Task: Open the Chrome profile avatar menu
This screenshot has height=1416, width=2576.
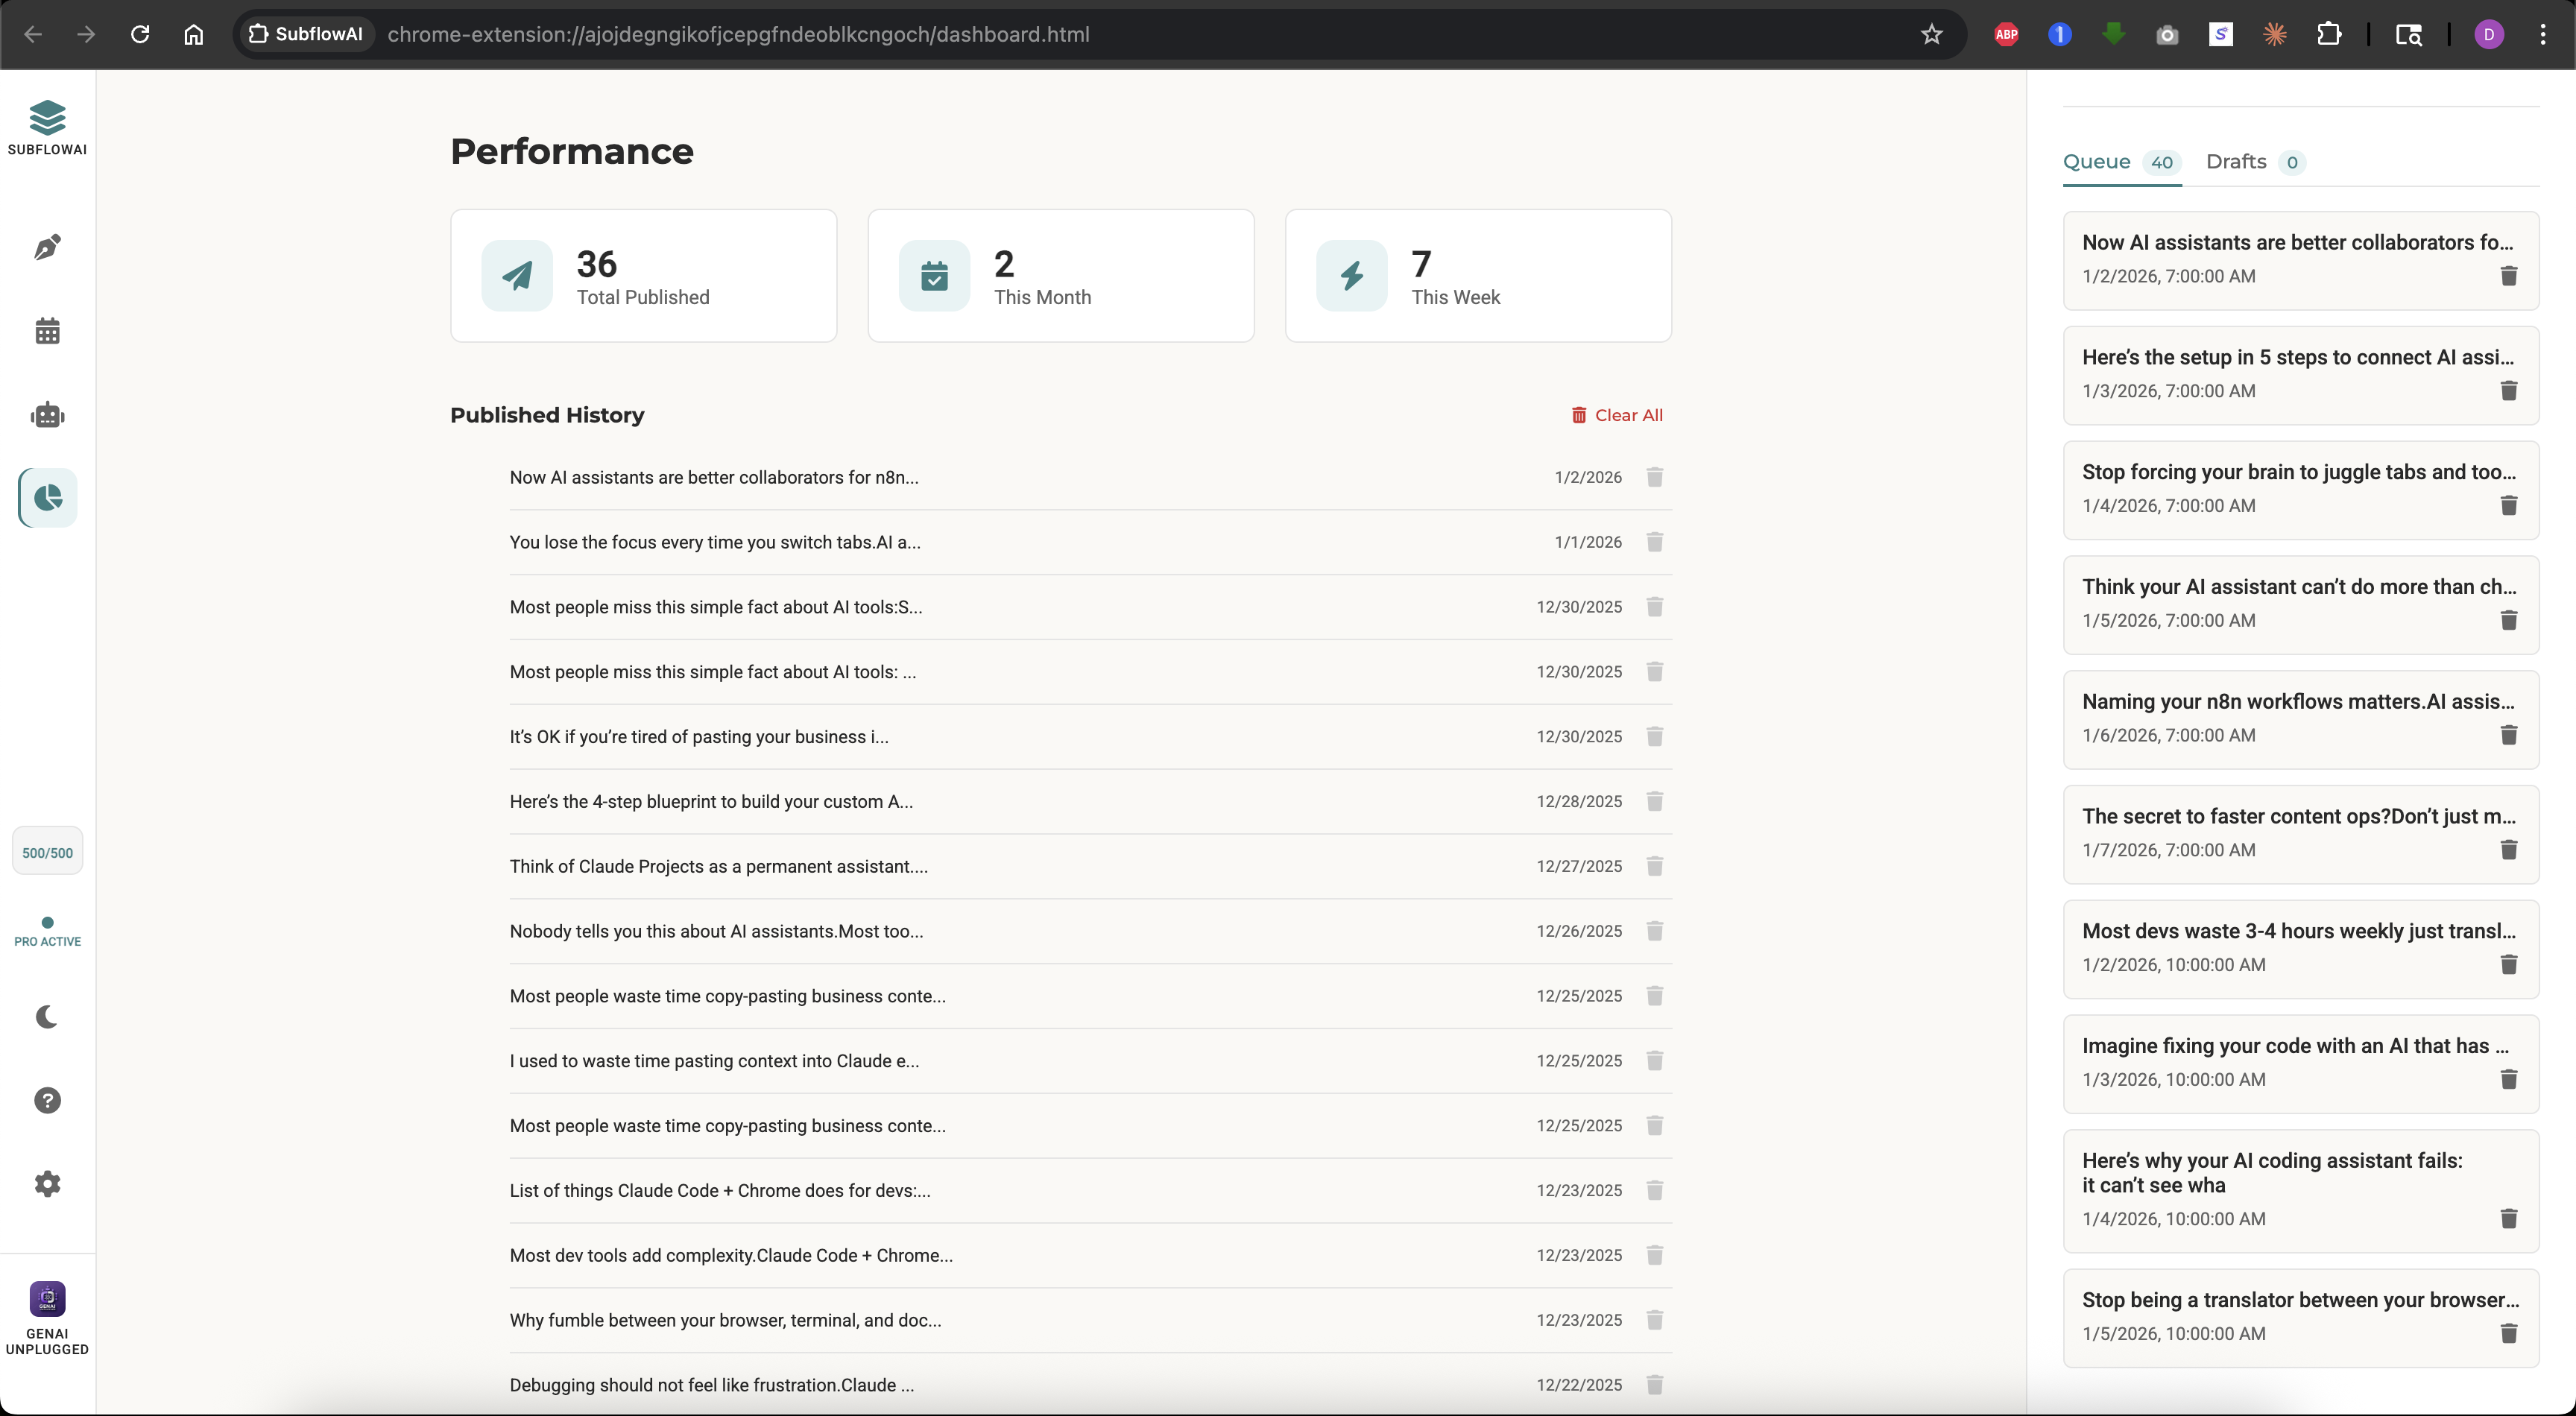Action: coord(2489,34)
